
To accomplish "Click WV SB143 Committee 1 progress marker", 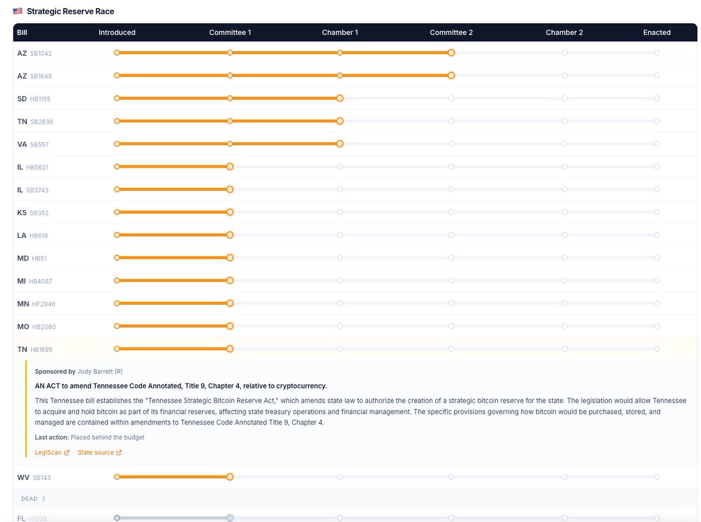I will tap(230, 477).
